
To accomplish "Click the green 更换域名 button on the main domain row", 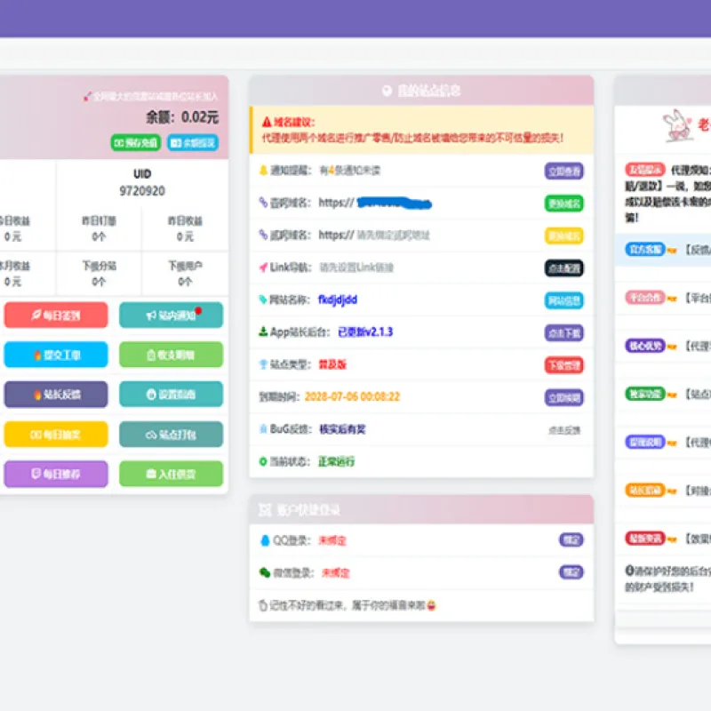I will tap(564, 204).
